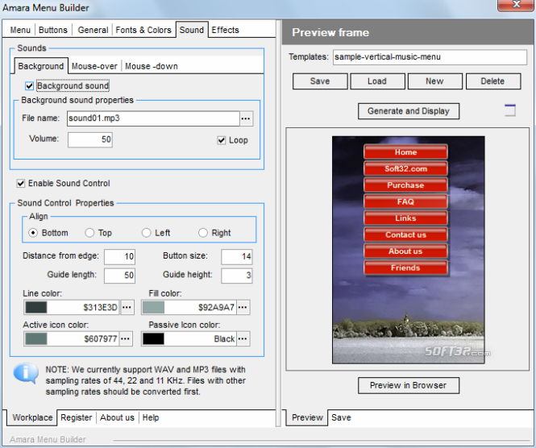Open the Active icon color ellipsis button
This screenshot has width=536, height=448.
(126, 338)
